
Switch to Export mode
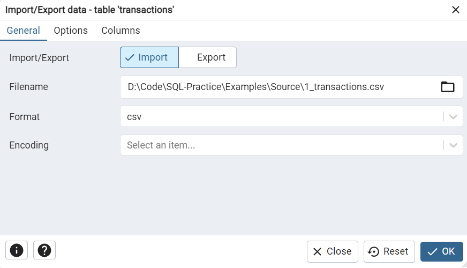[x=208, y=57]
